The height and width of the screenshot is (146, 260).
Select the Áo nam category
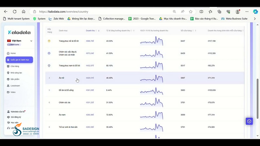(62, 115)
